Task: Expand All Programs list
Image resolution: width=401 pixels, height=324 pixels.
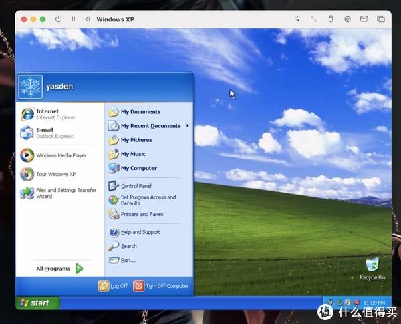Action: (x=60, y=269)
